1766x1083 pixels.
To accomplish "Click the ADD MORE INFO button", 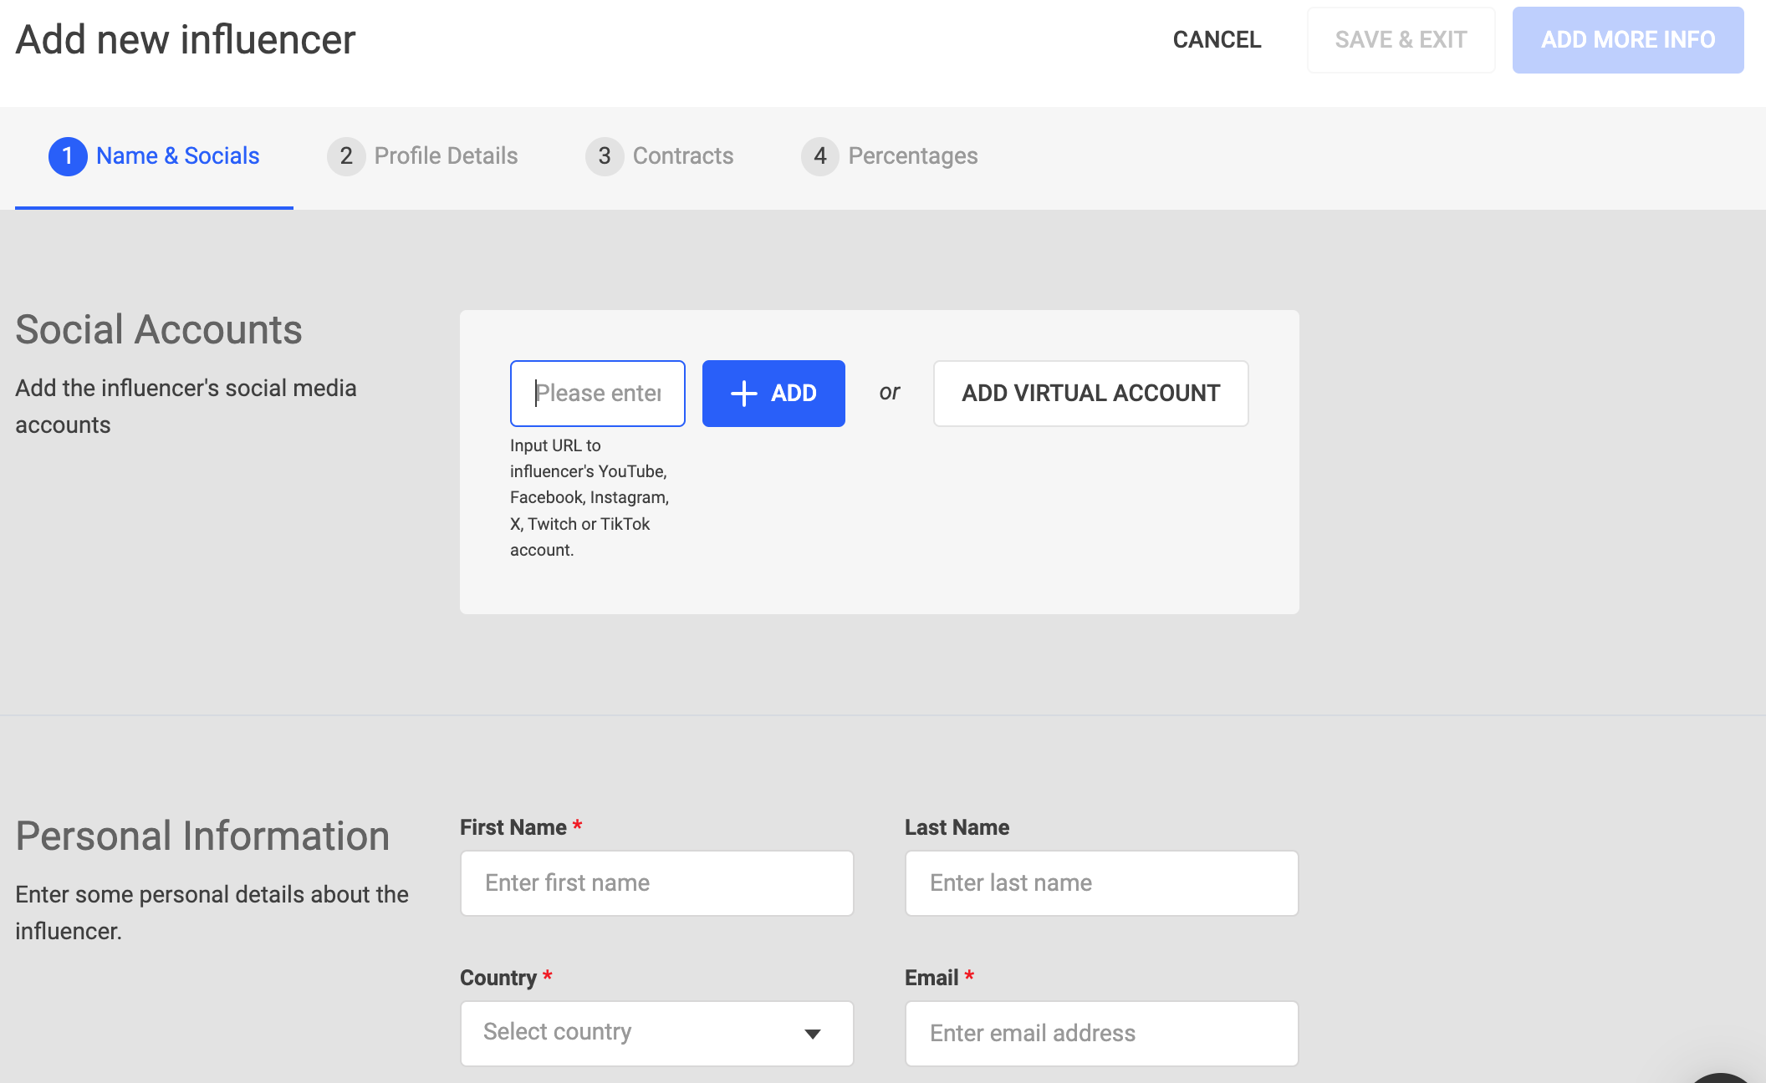I will (1627, 40).
